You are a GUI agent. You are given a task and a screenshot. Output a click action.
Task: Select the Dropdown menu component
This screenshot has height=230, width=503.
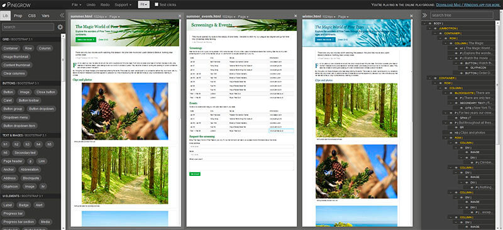click(16, 117)
